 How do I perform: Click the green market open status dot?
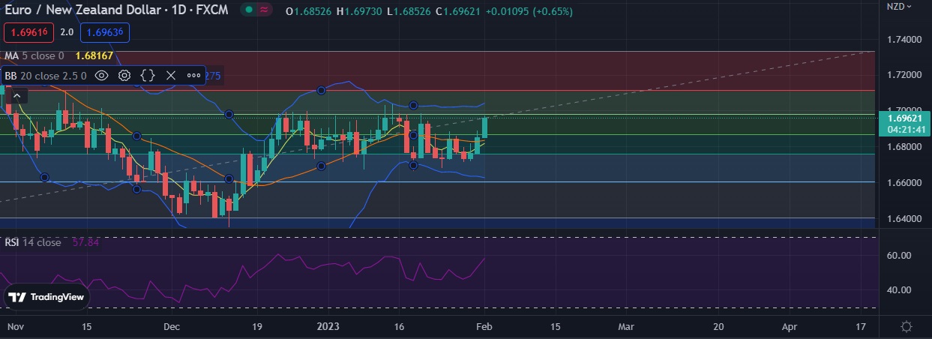[x=248, y=10]
